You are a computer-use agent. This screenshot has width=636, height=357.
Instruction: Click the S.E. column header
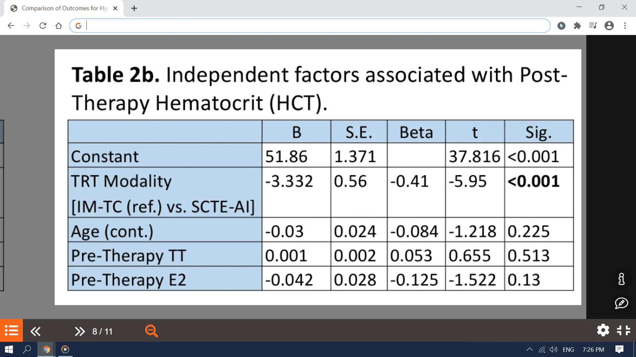(x=359, y=132)
